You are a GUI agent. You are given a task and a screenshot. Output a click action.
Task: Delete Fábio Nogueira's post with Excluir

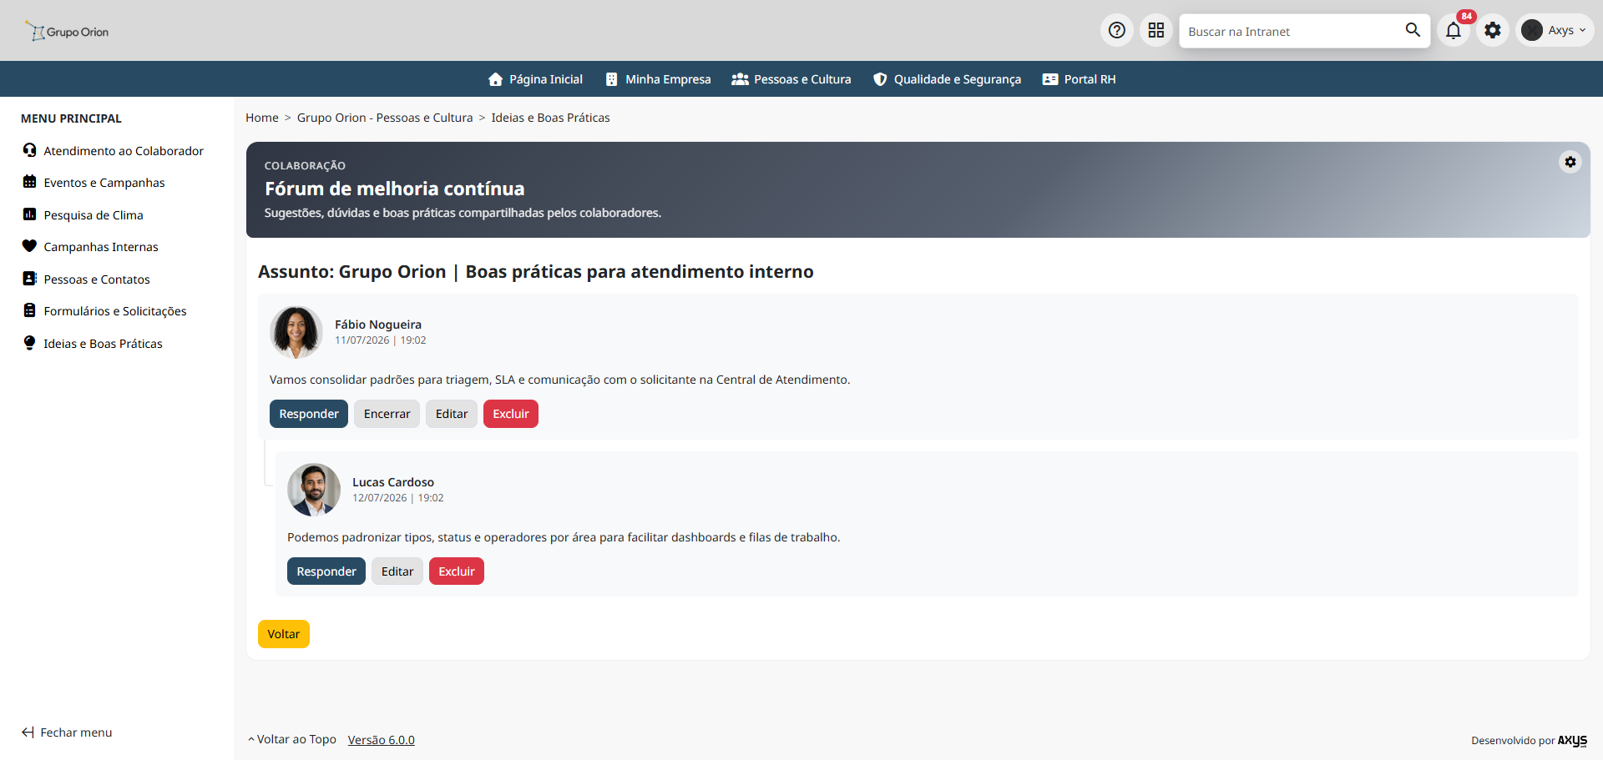click(511, 414)
